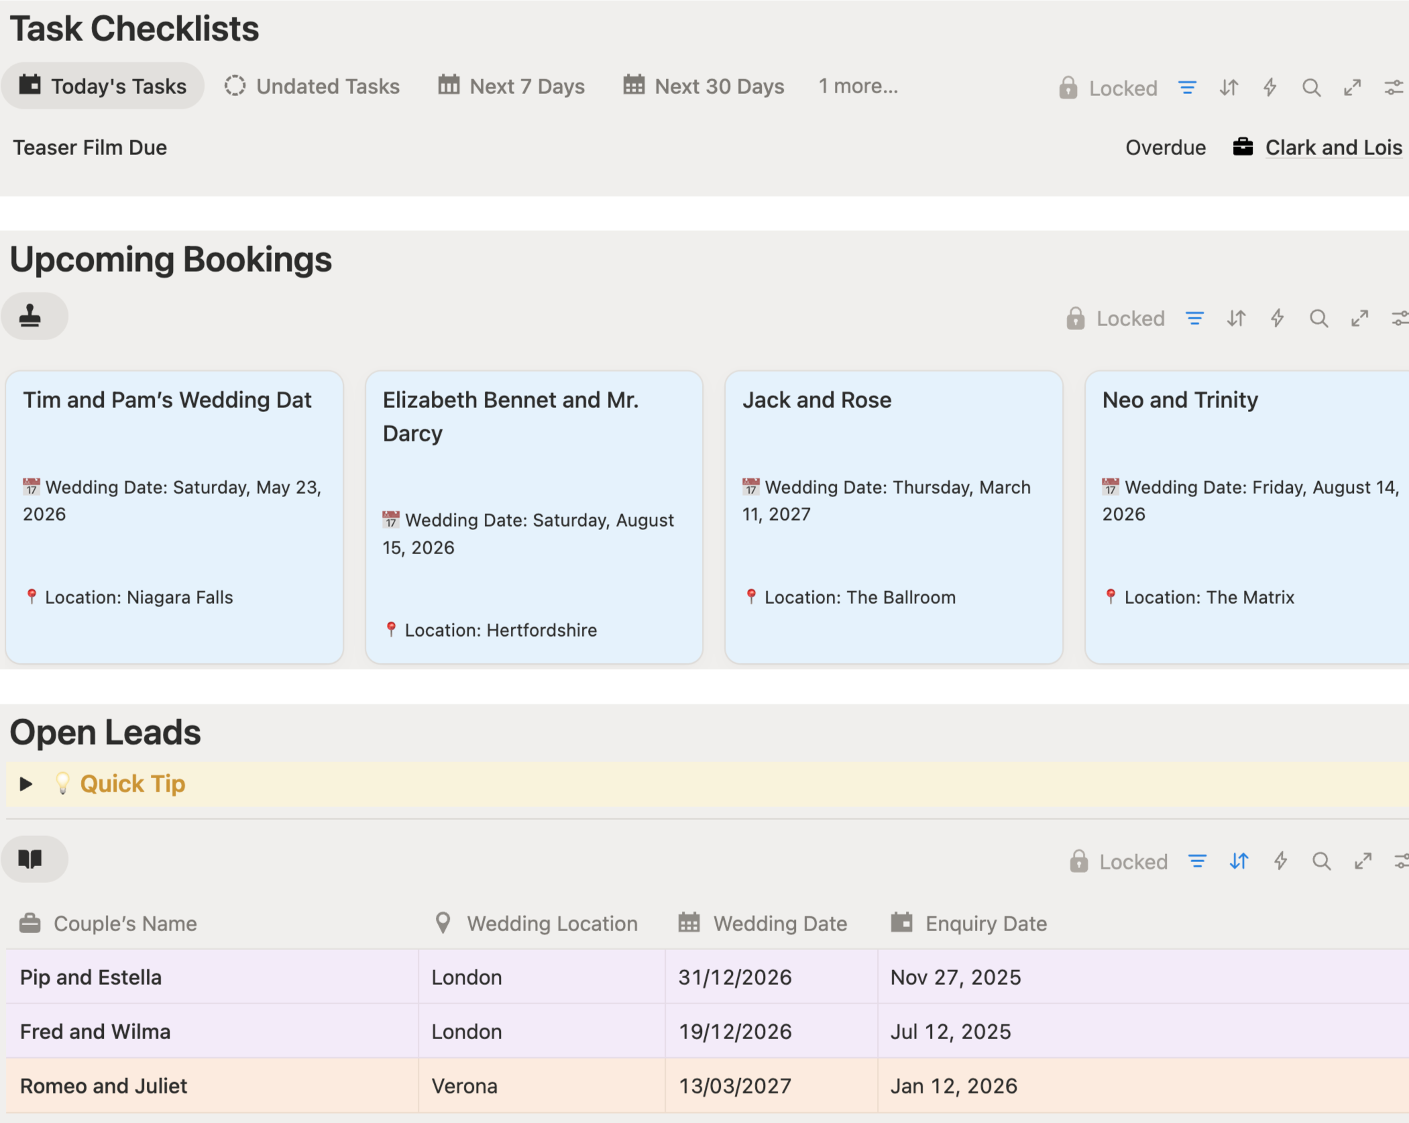Open the Teaser Film Due task
Screen dimensions: 1409x1123
pos(90,148)
